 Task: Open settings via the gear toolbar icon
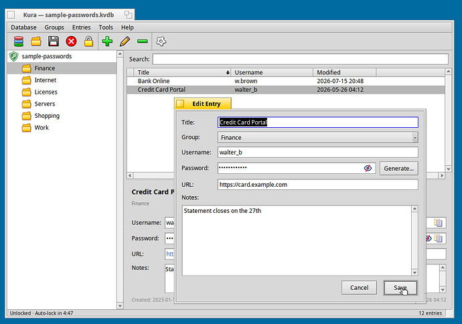pos(161,42)
